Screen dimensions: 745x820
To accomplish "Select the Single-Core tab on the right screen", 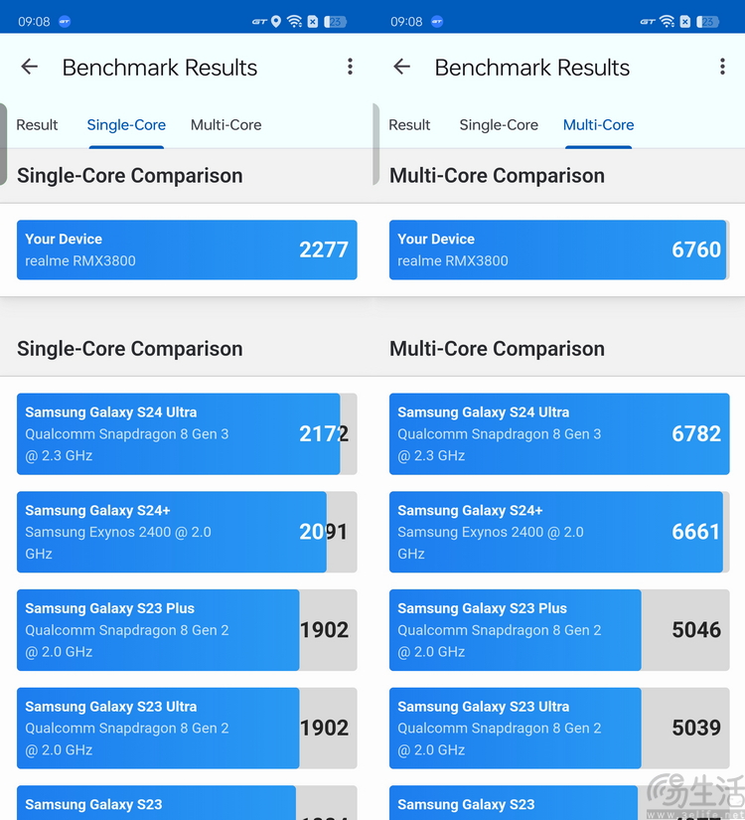I will 499,125.
